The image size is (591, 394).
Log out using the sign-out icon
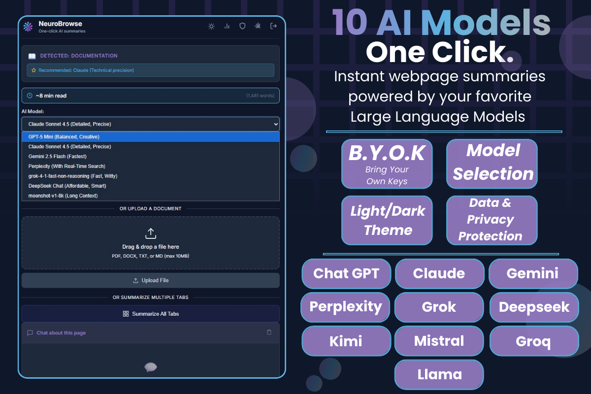273,26
